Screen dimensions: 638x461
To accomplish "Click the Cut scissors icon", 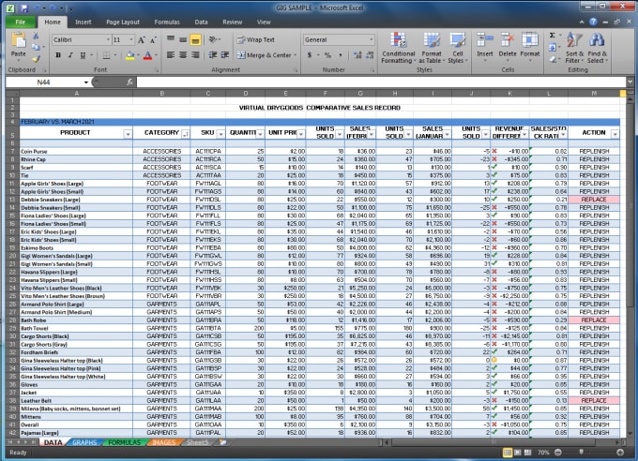I will tap(36, 37).
